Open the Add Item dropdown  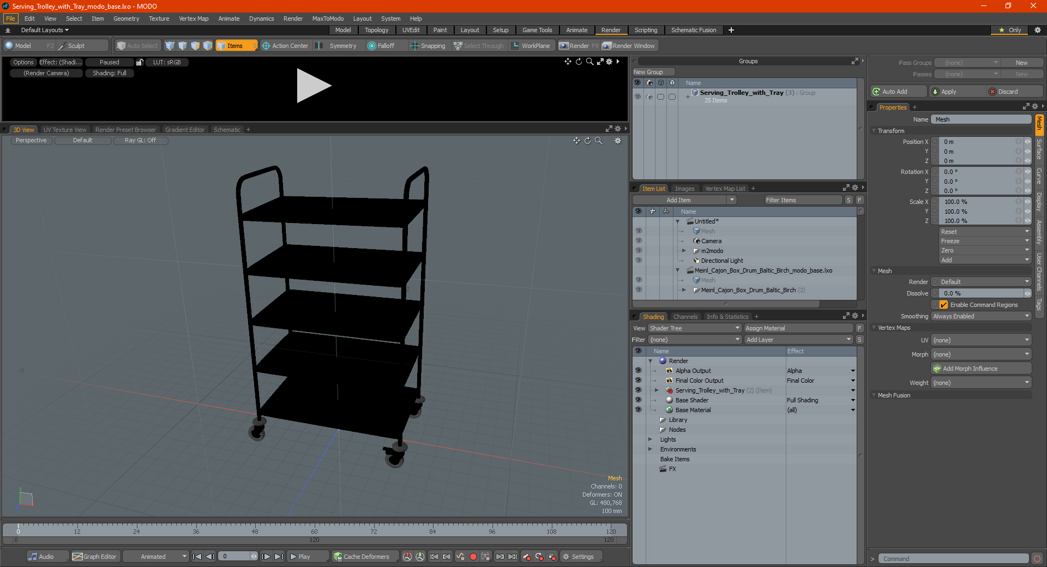685,200
